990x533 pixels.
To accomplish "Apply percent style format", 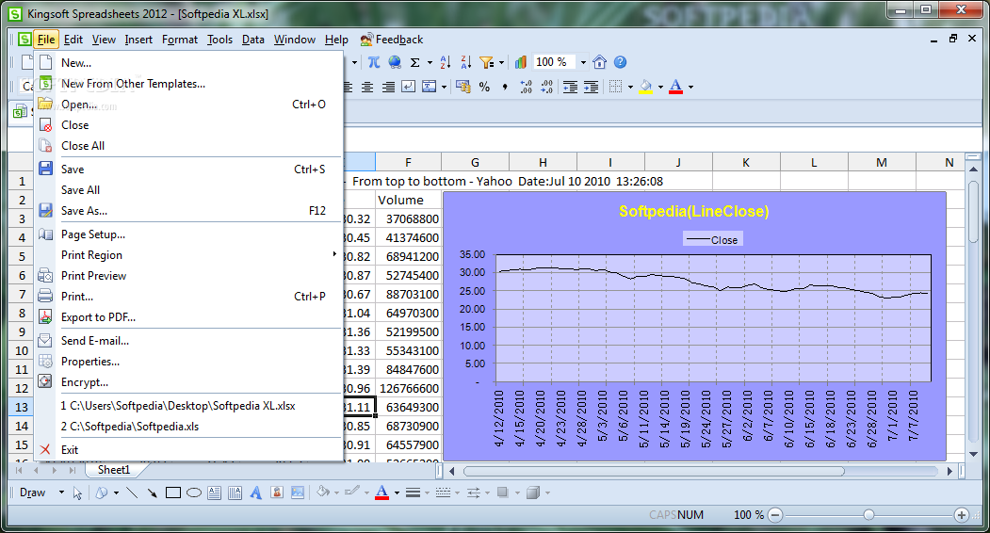I will point(484,88).
